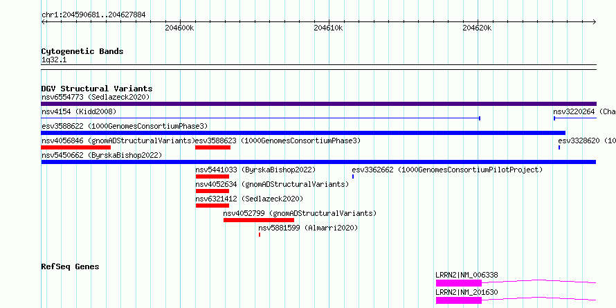
Task: Click the tiny red nsv5881599 marker
Action: [x=260, y=235]
